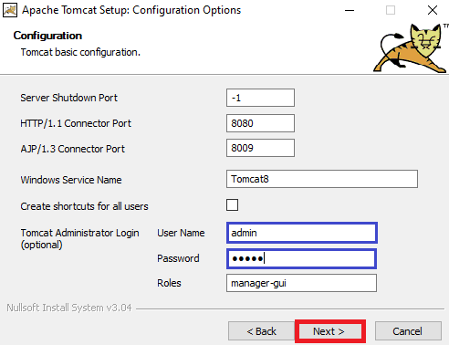Click the 'Password' label
Screen dimensions: 449x345
(178, 258)
